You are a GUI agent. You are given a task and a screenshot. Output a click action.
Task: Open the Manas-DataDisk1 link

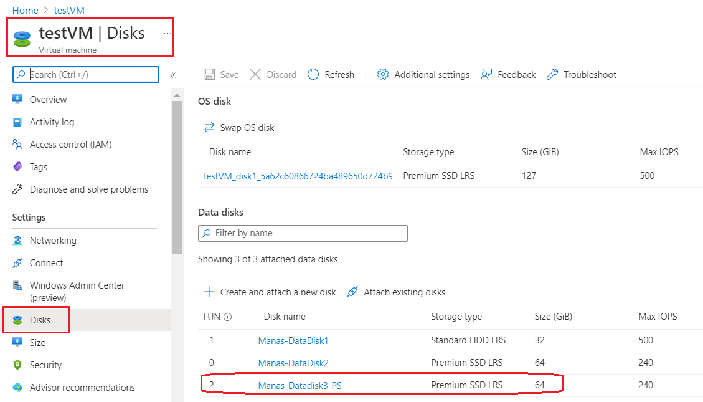(x=293, y=340)
